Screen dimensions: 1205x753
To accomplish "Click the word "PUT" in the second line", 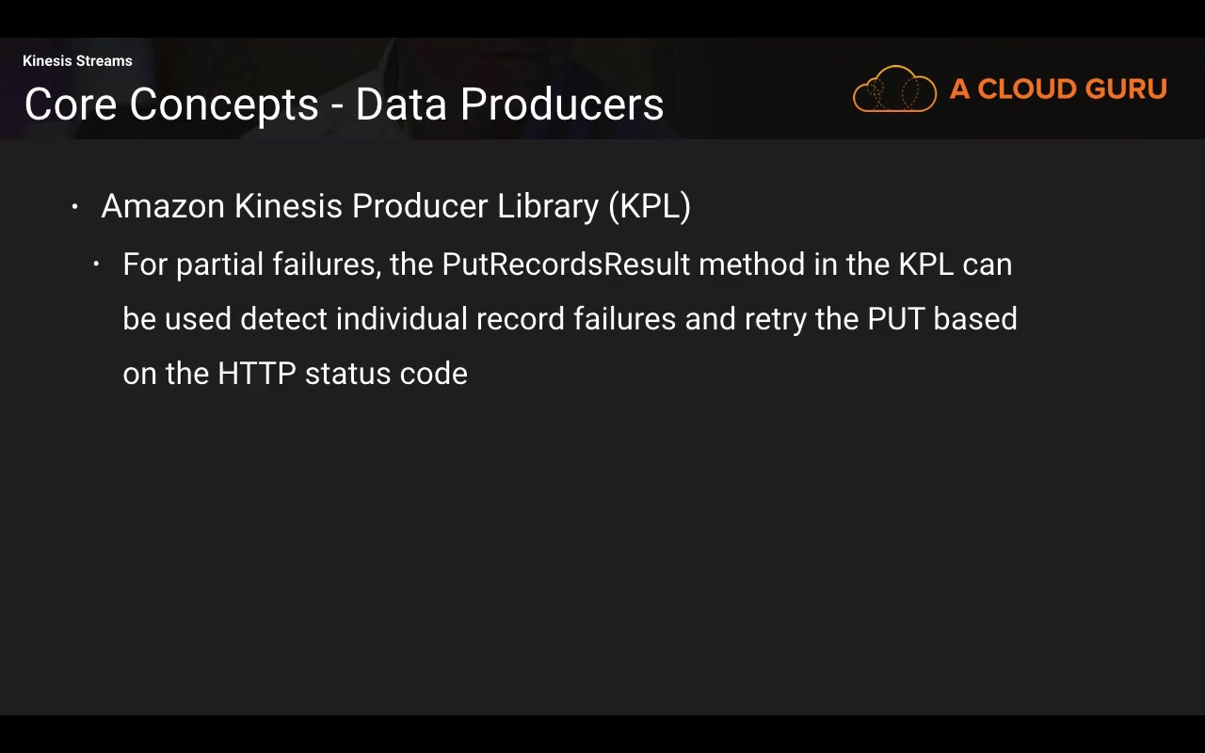I will tap(895, 319).
